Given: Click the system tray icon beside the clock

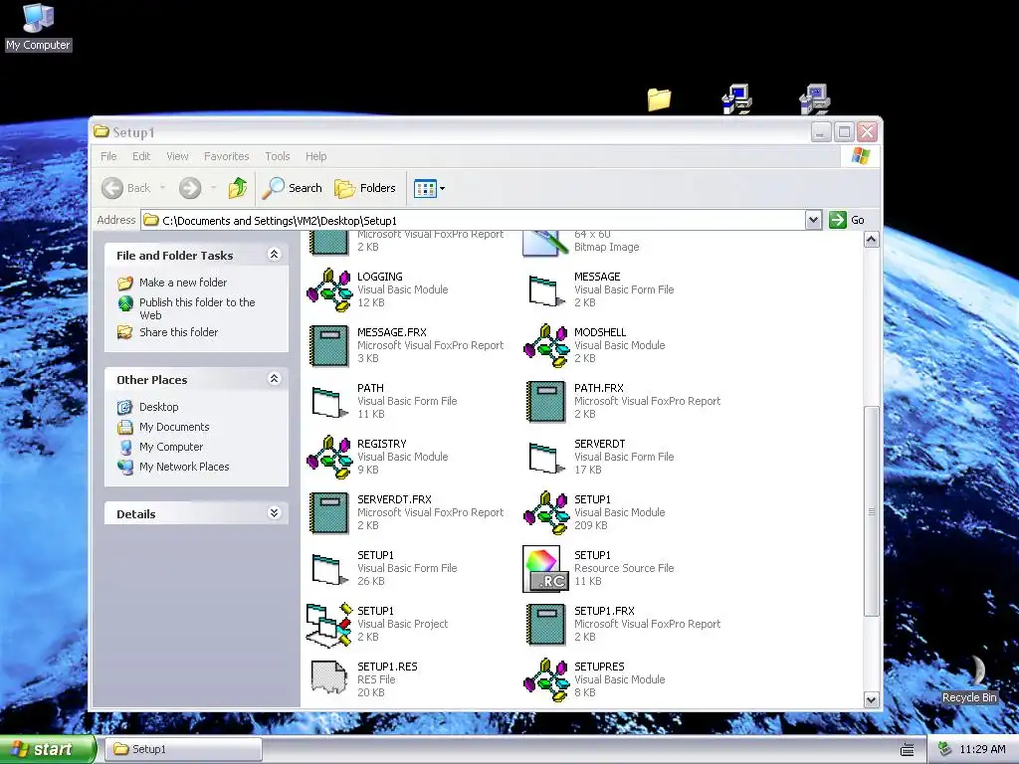Looking at the screenshot, I should (944, 750).
